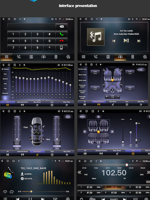The width and height of the screenshot is (150, 200).
Task: Tap the minus icon below the seat diagram
Action: tap(118, 96)
